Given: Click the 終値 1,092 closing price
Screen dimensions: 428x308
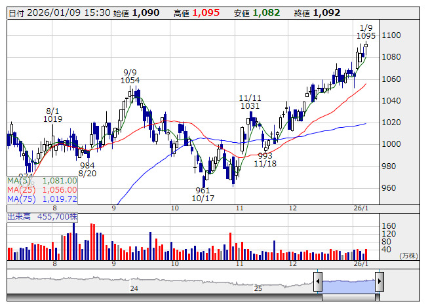Looking at the screenshot, I should click(x=317, y=13).
